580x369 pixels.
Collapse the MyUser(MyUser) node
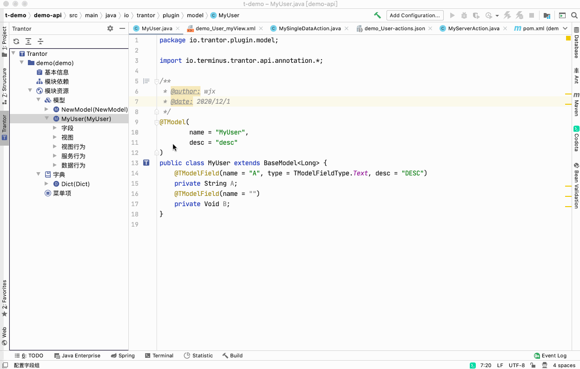pyautogui.click(x=47, y=119)
